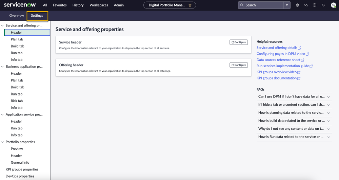The image size is (339, 180).
Task: Open Service and offering details link
Action: [279, 48]
